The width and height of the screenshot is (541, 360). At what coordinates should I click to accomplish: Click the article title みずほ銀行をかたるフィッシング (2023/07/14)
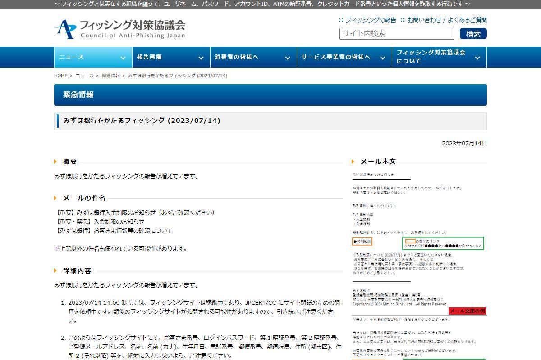coord(142,121)
